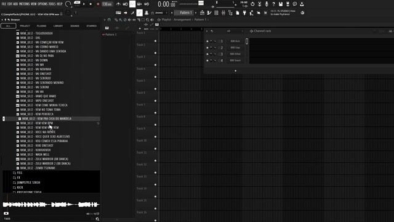This screenshot has width=394, height=222.
Task: Toggle wait for input before playing
Action: tap(125, 4)
